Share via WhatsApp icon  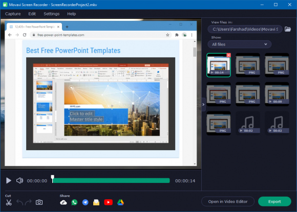click(x=74, y=202)
